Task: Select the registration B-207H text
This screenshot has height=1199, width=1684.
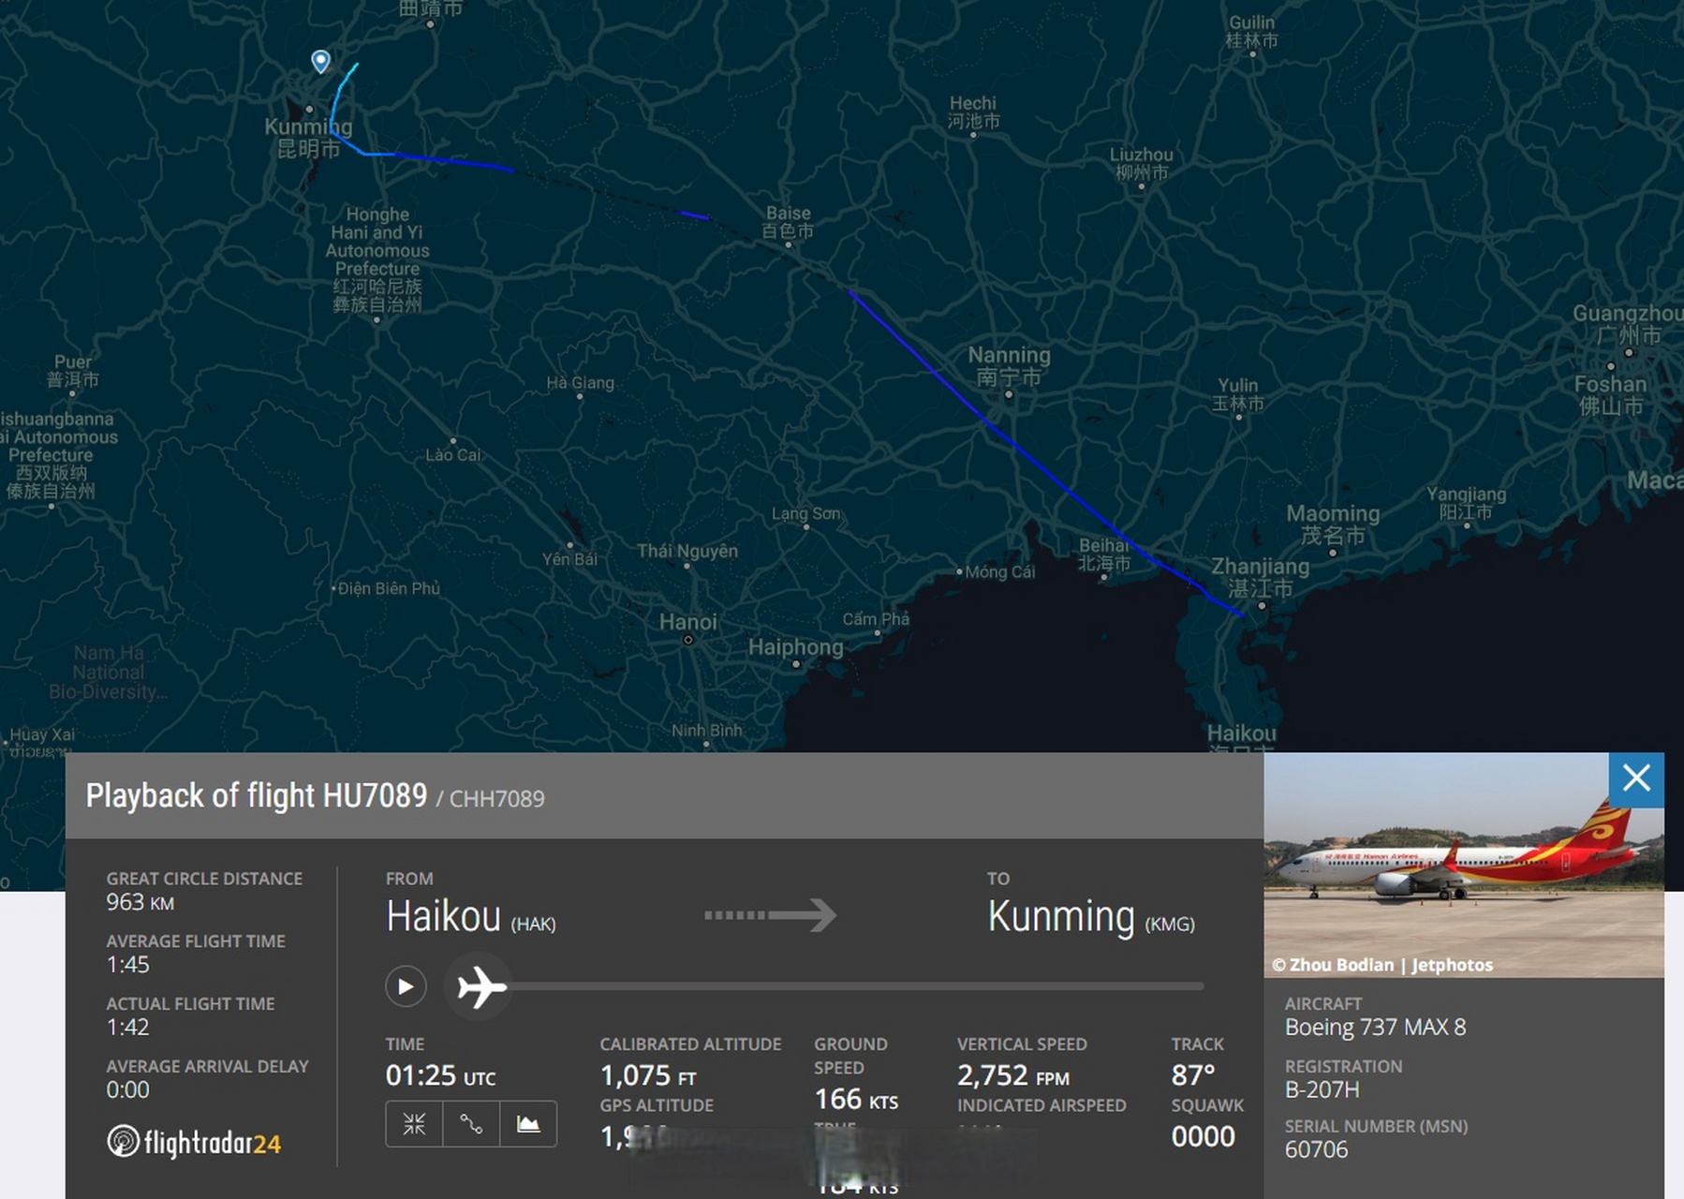Action: click(x=1322, y=1089)
